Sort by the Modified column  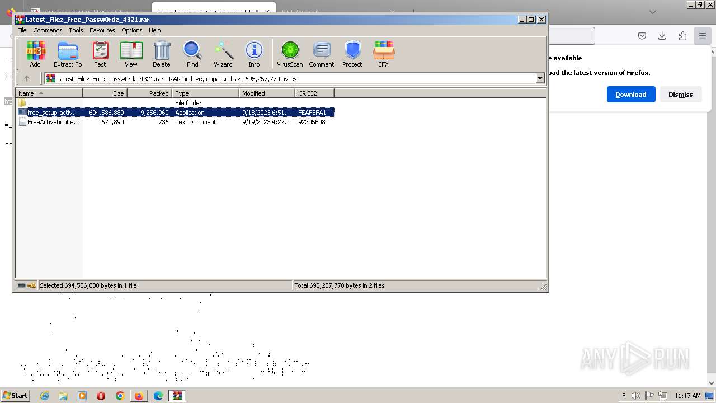[x=267, y=93]
